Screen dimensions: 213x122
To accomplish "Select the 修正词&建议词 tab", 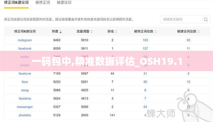I will 16,2.
